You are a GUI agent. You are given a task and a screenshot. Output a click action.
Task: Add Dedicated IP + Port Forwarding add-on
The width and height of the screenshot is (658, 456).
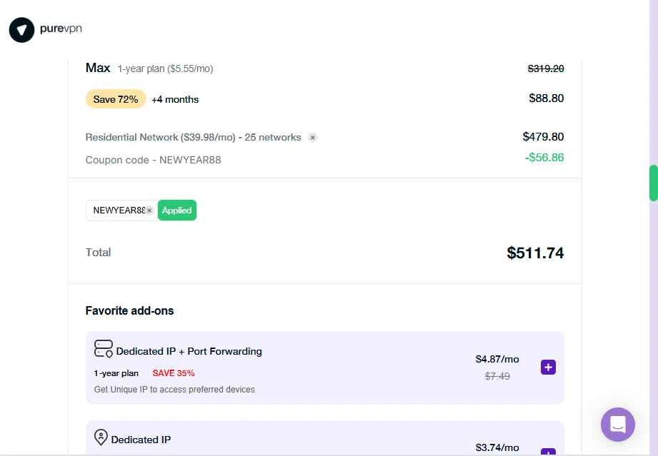pyautogui.click(x=548, y=368)
